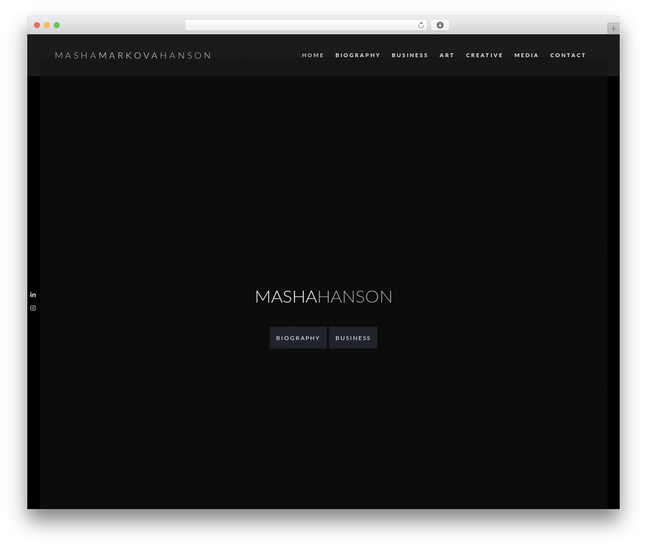647x548 pixels.
Task: Open the Media menu item
Action: [x=527, y=56]
